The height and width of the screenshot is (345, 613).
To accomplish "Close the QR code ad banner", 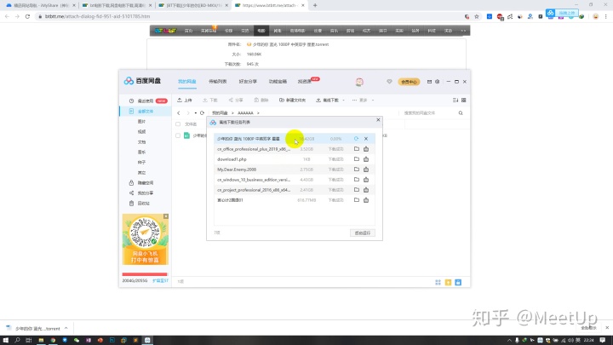I will click(166, 216).
